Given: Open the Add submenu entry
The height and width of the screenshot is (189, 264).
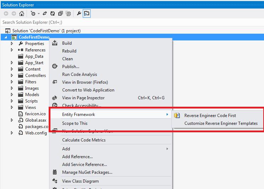Looking at the screenshot, I should (x=66, y=149).
